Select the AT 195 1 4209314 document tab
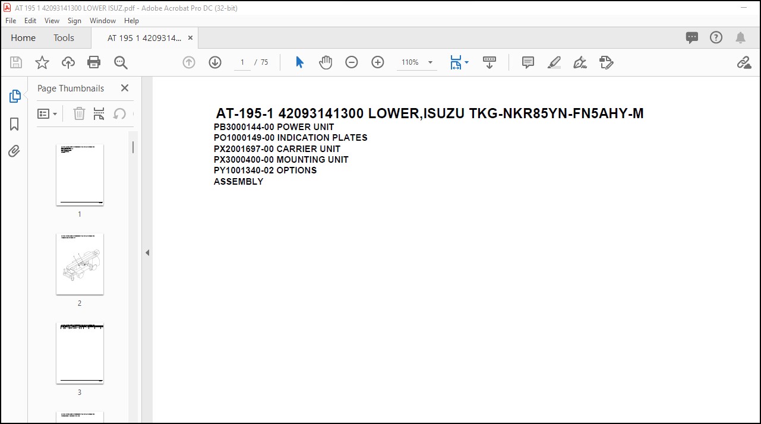 click(144, 37)
